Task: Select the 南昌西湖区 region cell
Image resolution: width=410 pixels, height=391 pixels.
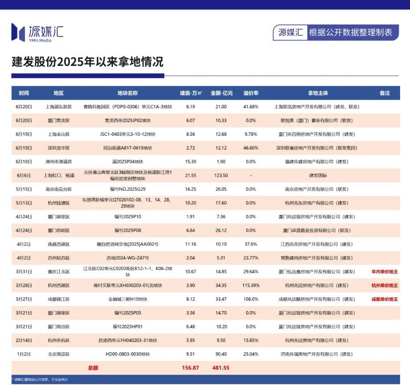Action: (x=58, y=244)
